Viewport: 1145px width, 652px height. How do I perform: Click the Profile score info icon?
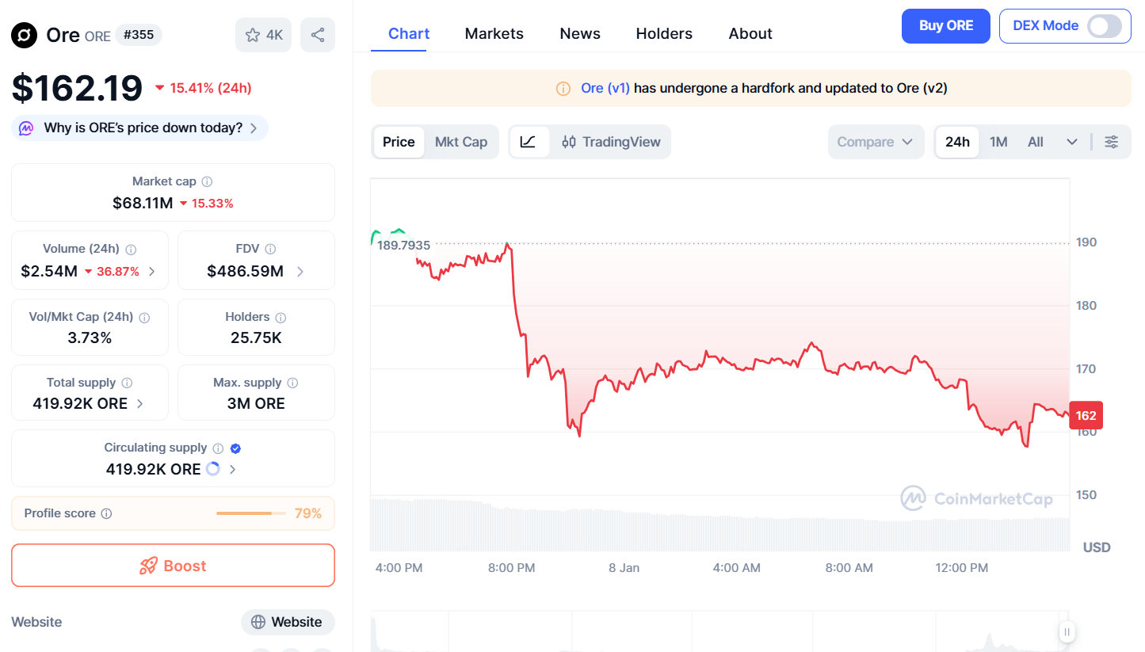[106, 513]
